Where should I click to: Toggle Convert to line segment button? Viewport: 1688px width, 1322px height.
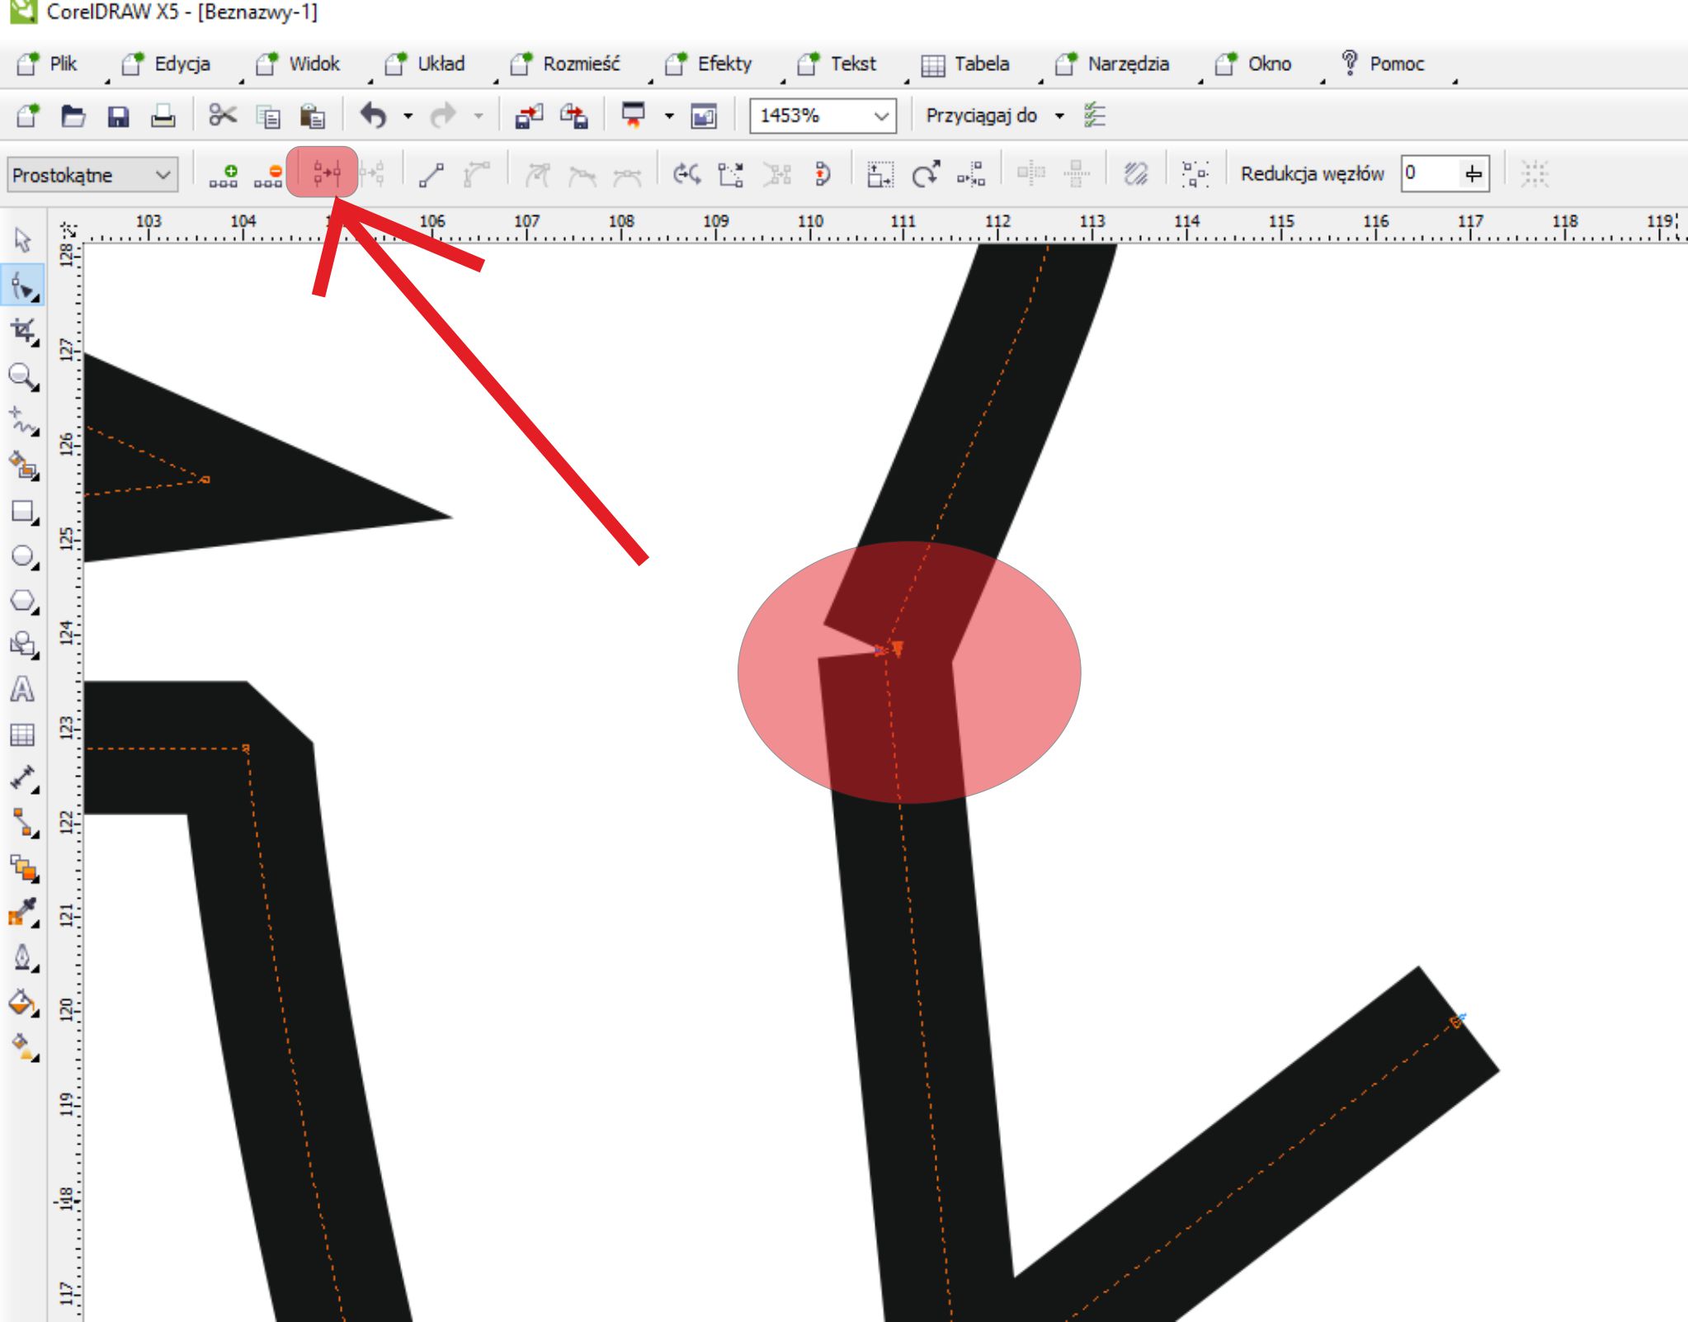[x=431, y=174]
